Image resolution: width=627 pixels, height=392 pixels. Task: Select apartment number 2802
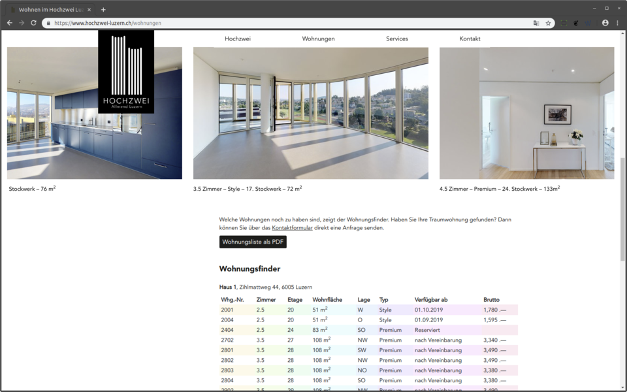pos(227,361)
